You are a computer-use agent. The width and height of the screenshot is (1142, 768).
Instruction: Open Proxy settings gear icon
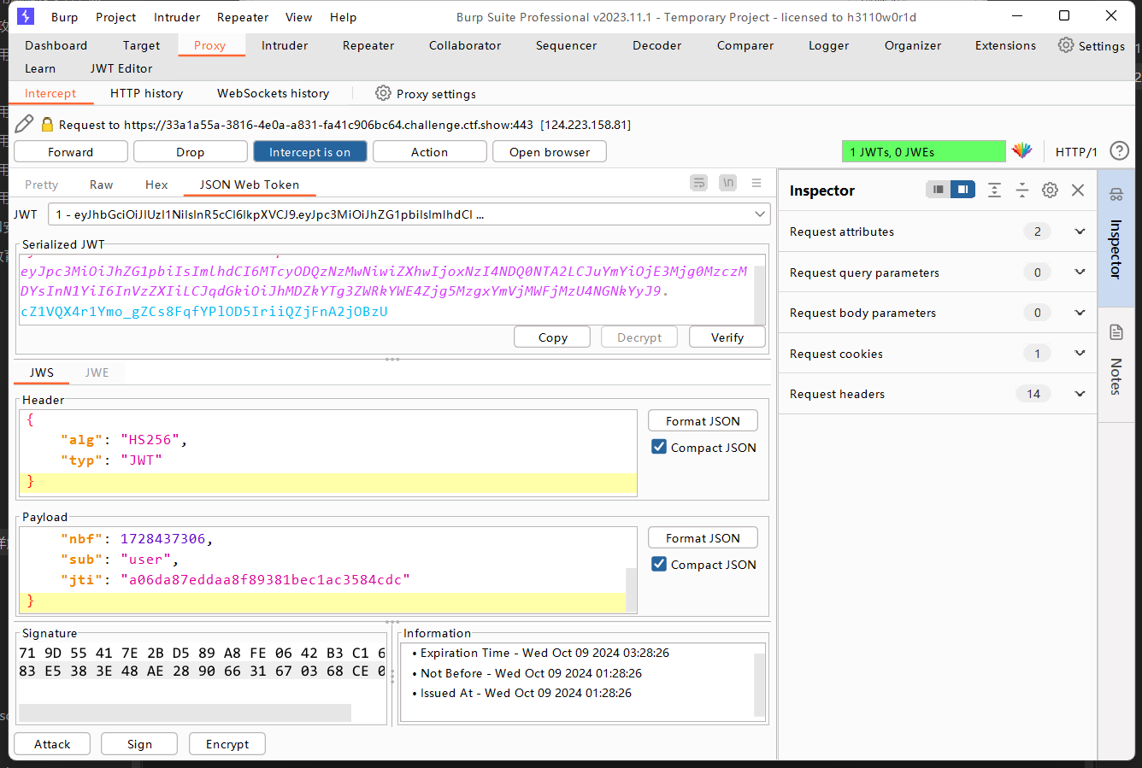pos(383,93)
